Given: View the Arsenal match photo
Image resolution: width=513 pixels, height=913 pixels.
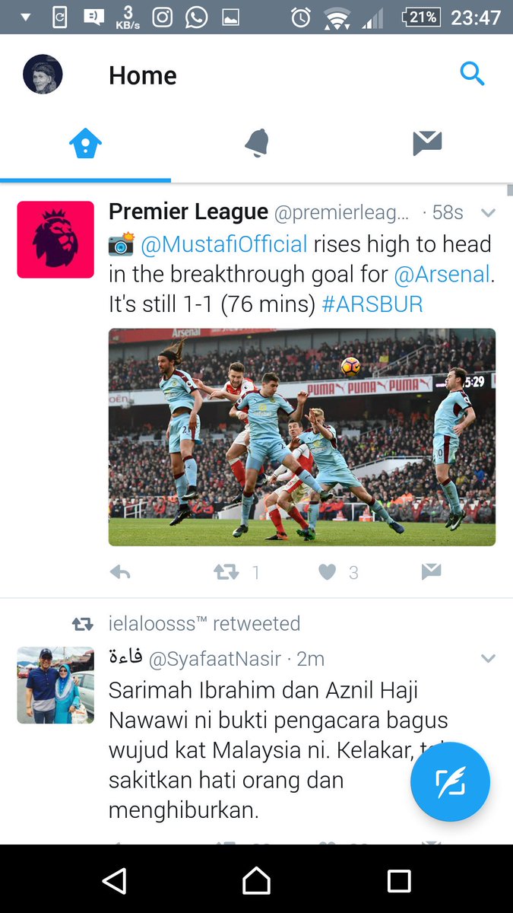Looking at the screenshot, I should click(302, 437).
